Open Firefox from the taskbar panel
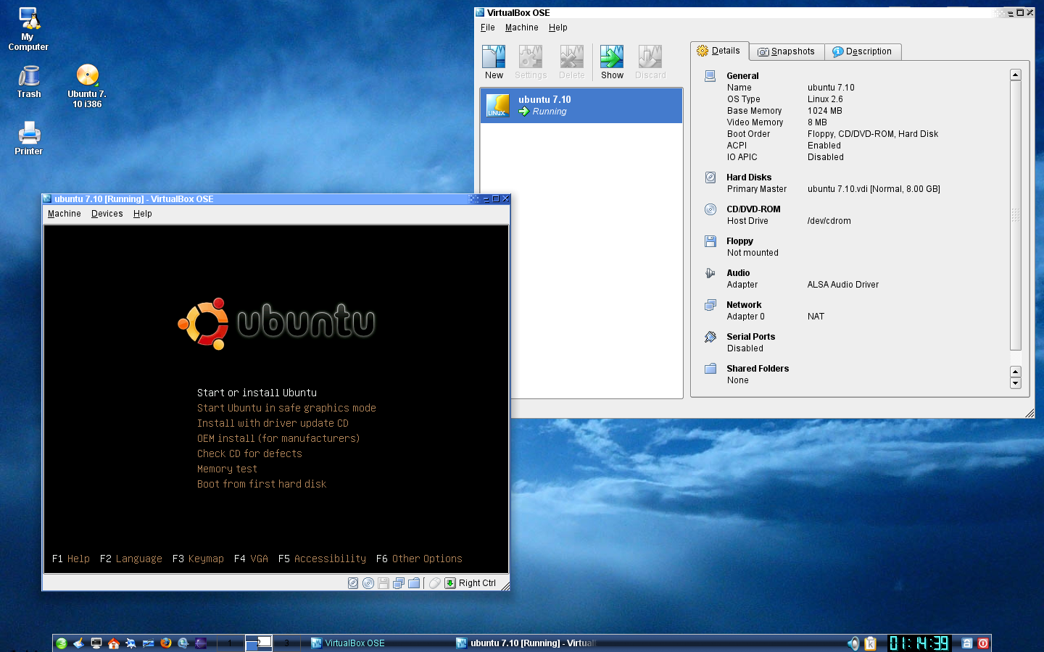1044x652 pixels. pyautogui.click(x=166, y=643)
